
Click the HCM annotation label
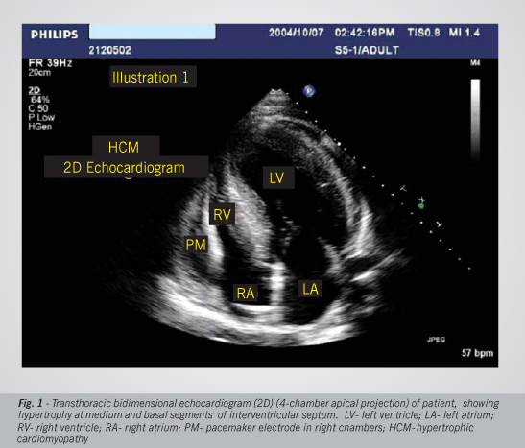point(126,147)
